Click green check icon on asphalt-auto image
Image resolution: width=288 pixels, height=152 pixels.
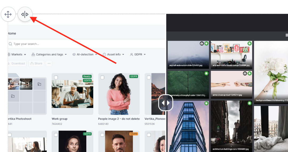pyautogui.click(x=206, y=44)
